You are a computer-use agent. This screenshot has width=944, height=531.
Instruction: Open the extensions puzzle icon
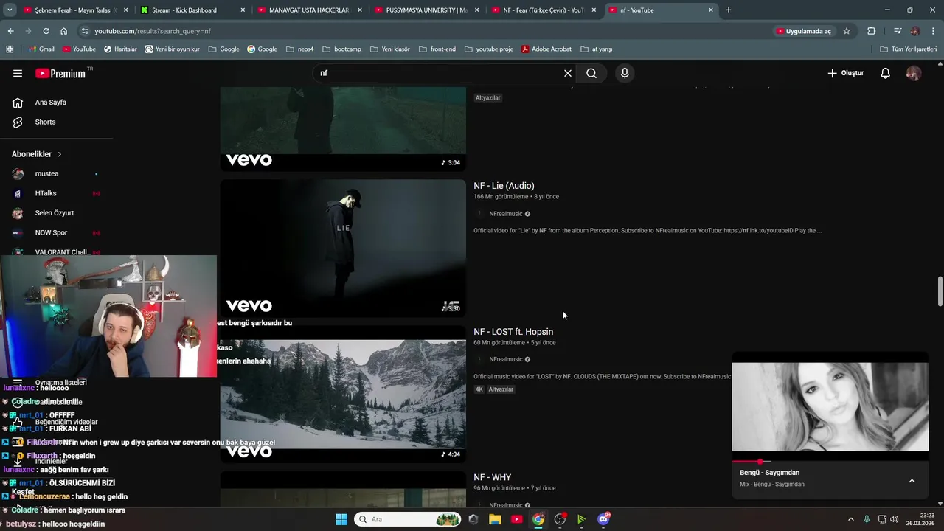[x=872, y=31]
